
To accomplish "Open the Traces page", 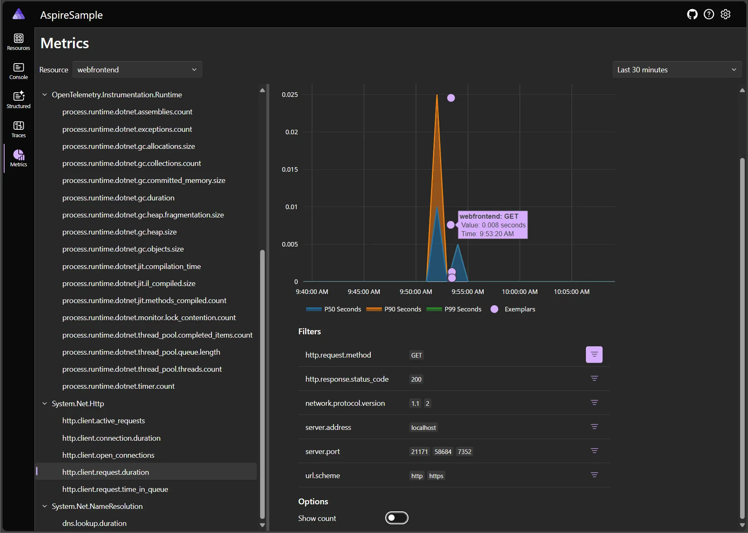I will [18, 129].
